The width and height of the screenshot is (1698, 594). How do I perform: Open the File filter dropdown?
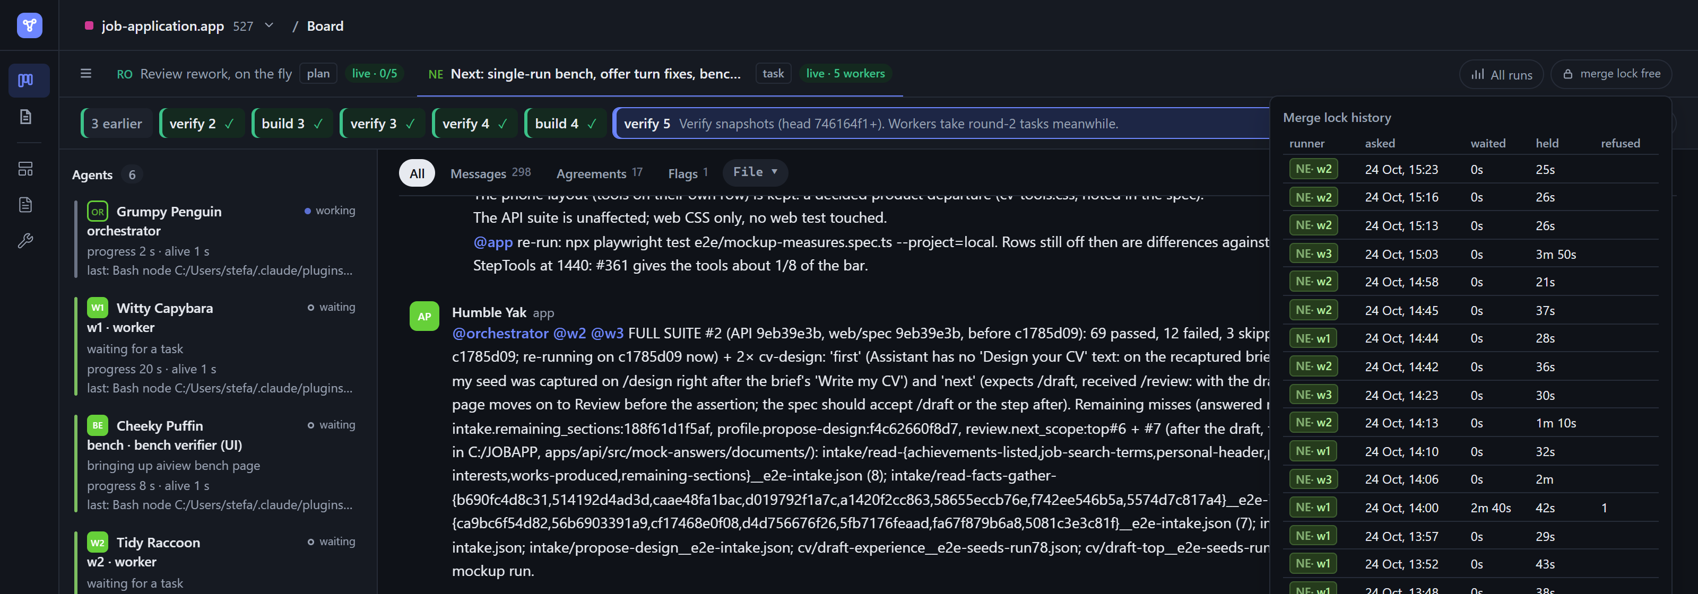tap(756, 172)
